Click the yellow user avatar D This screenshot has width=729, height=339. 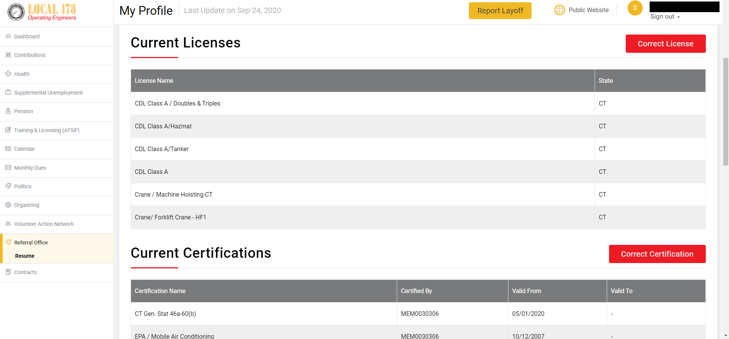tap(635, 8)
